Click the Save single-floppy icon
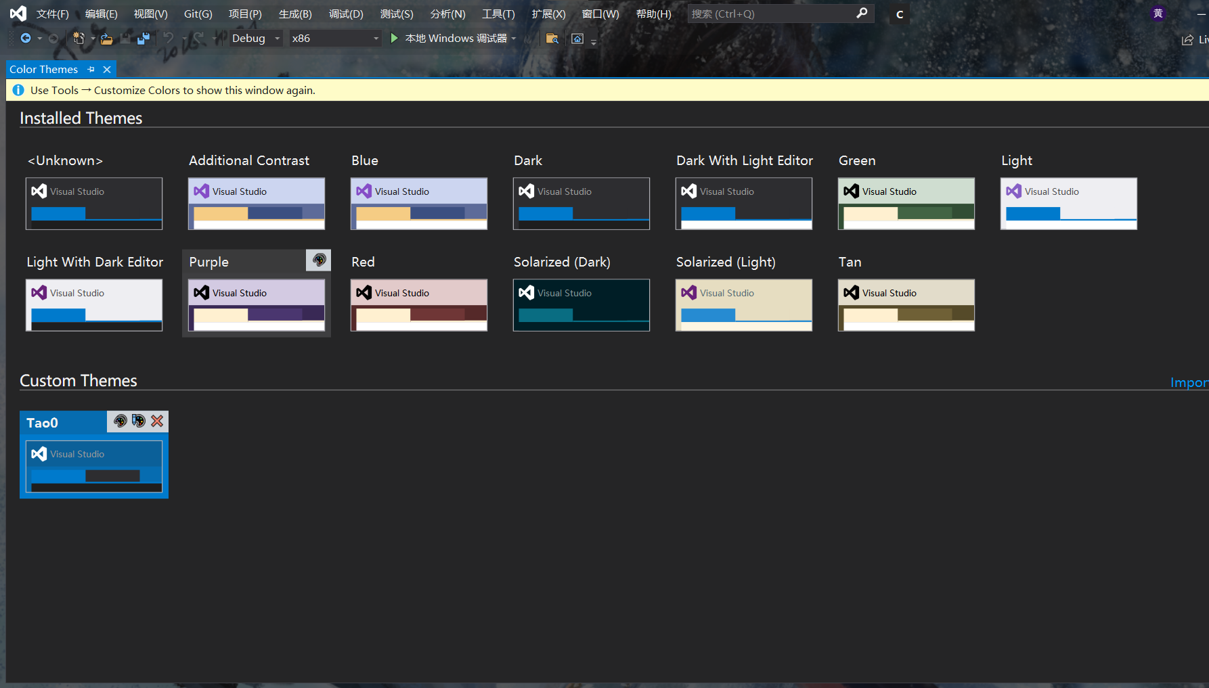Screen dimensions: 1209x688 click(125, 39)
